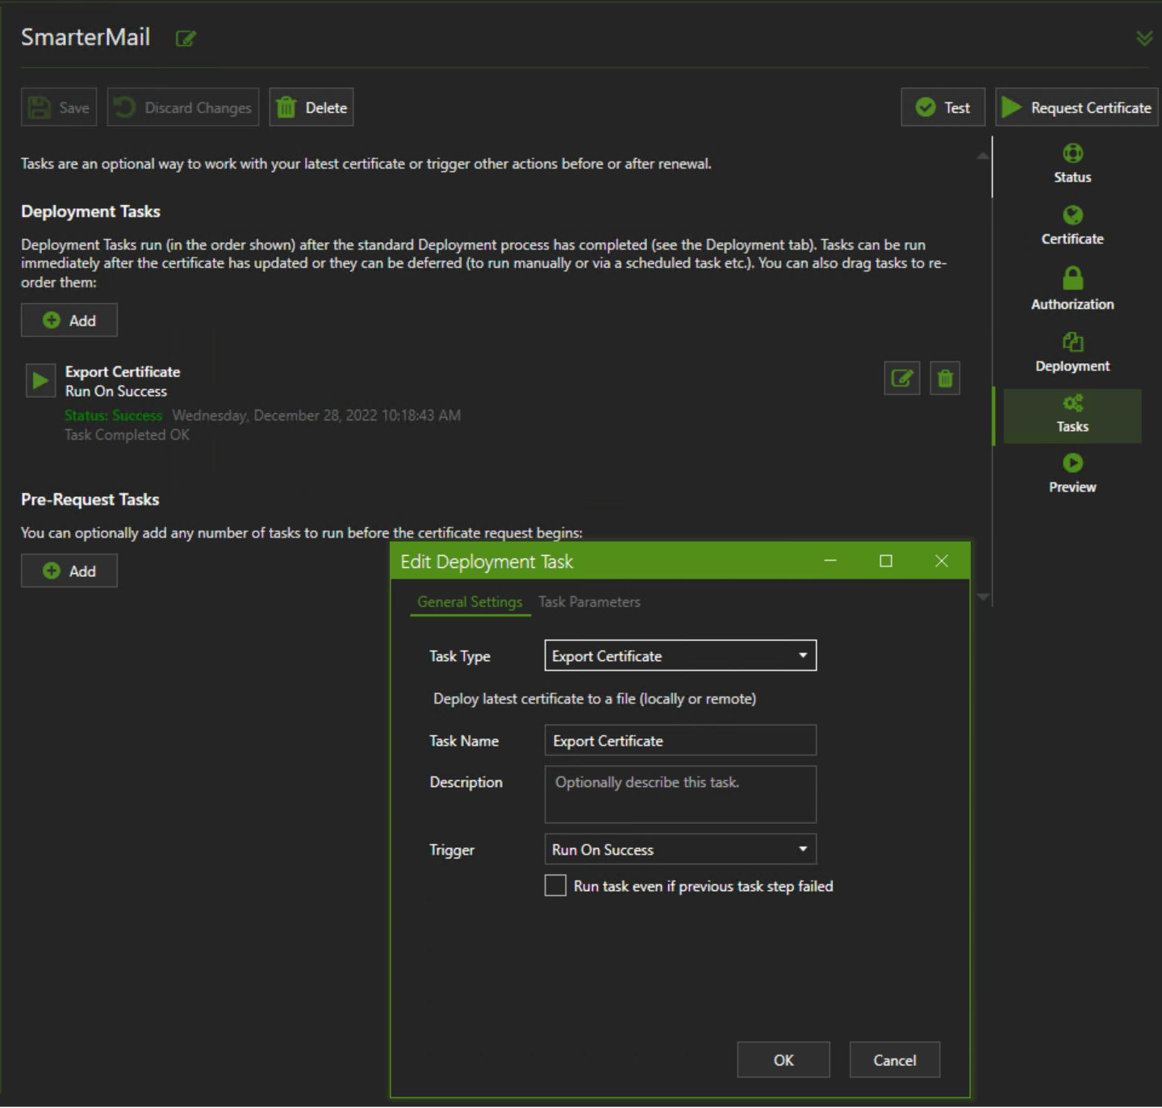Open the Tasks section

(x=1072, y=415)
